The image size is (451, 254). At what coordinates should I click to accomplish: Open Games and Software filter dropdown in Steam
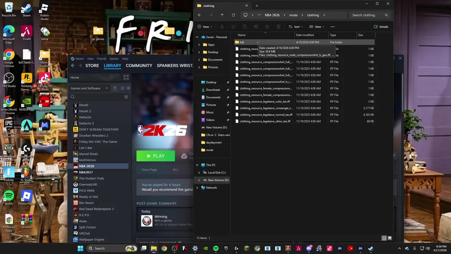click(89, 88)
